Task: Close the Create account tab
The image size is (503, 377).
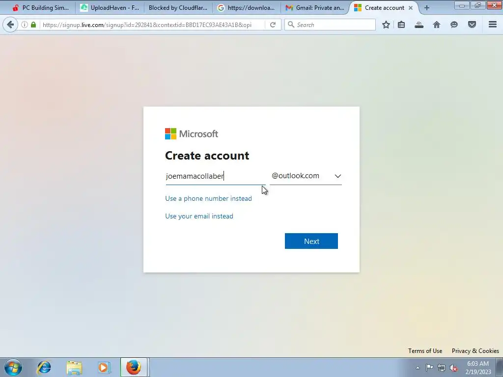Action: click(411, 8)
